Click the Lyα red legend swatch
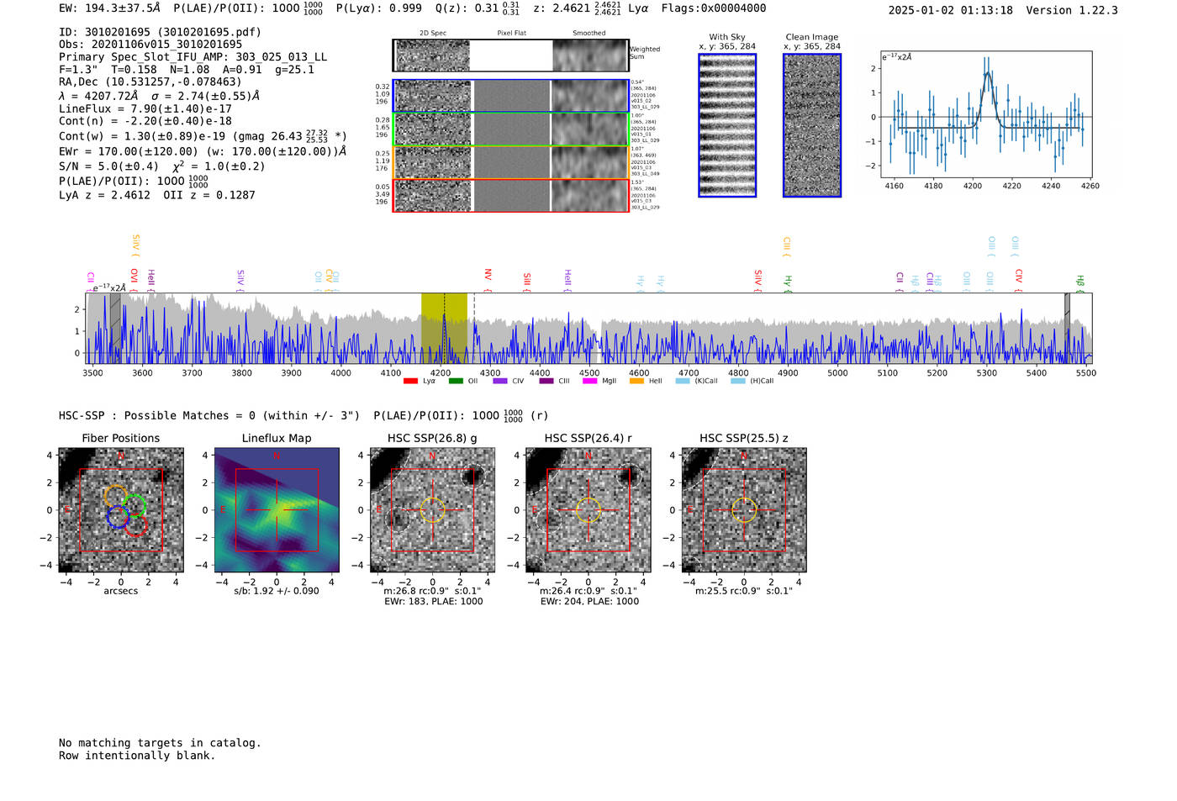 tap(410, 381)
